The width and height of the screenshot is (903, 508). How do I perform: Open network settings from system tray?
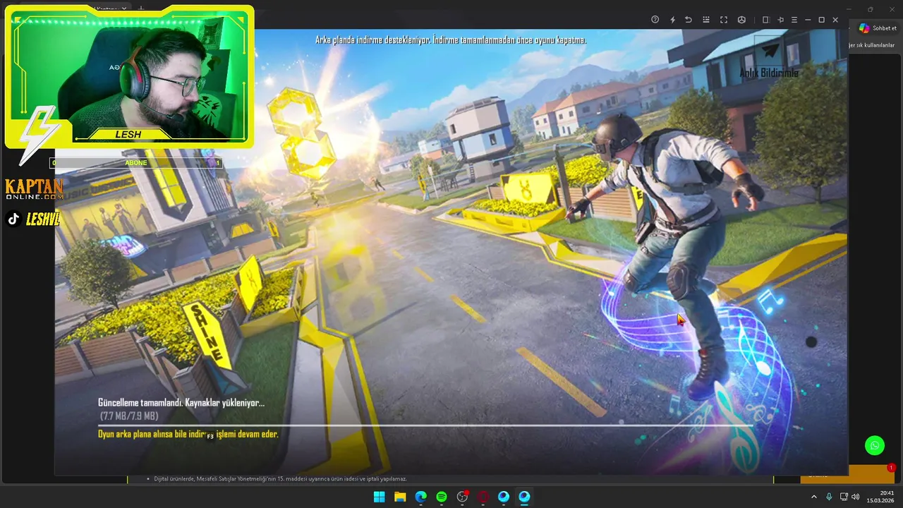coord(844,497)
